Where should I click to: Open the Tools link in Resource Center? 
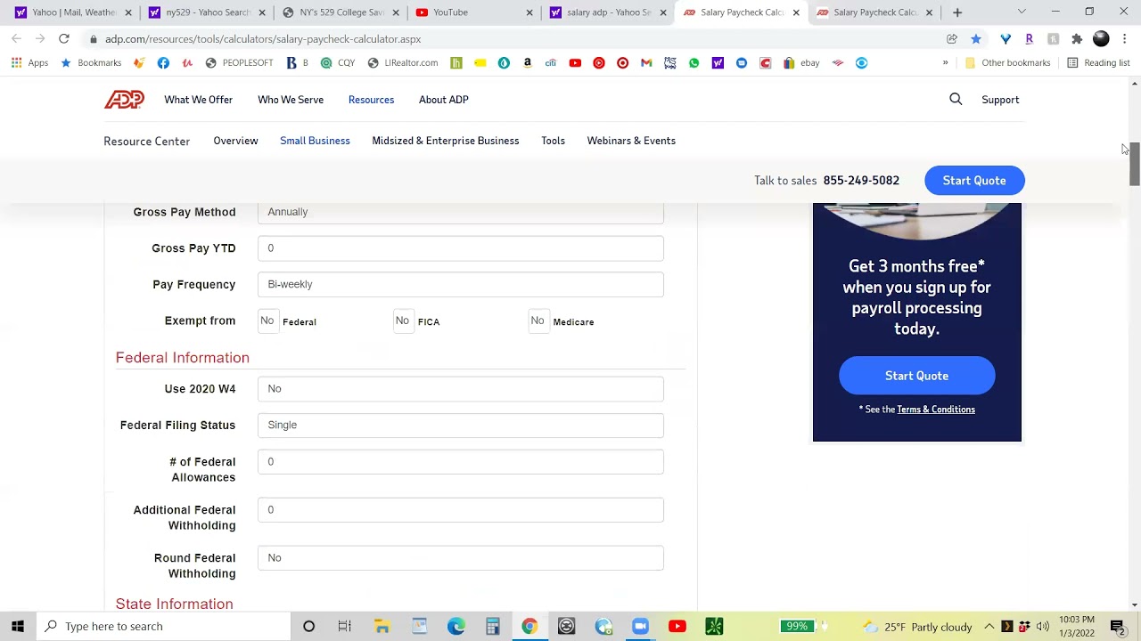tap(553, 141)
